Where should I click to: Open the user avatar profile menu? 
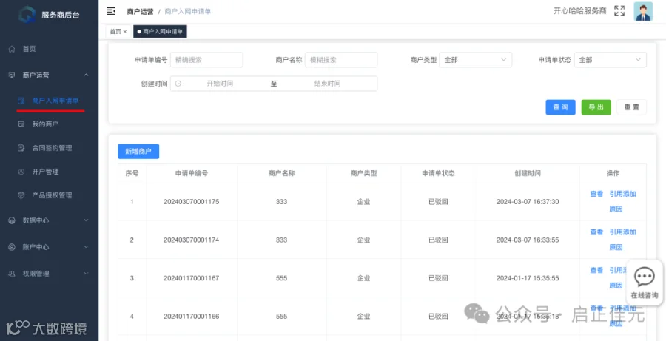643,12
